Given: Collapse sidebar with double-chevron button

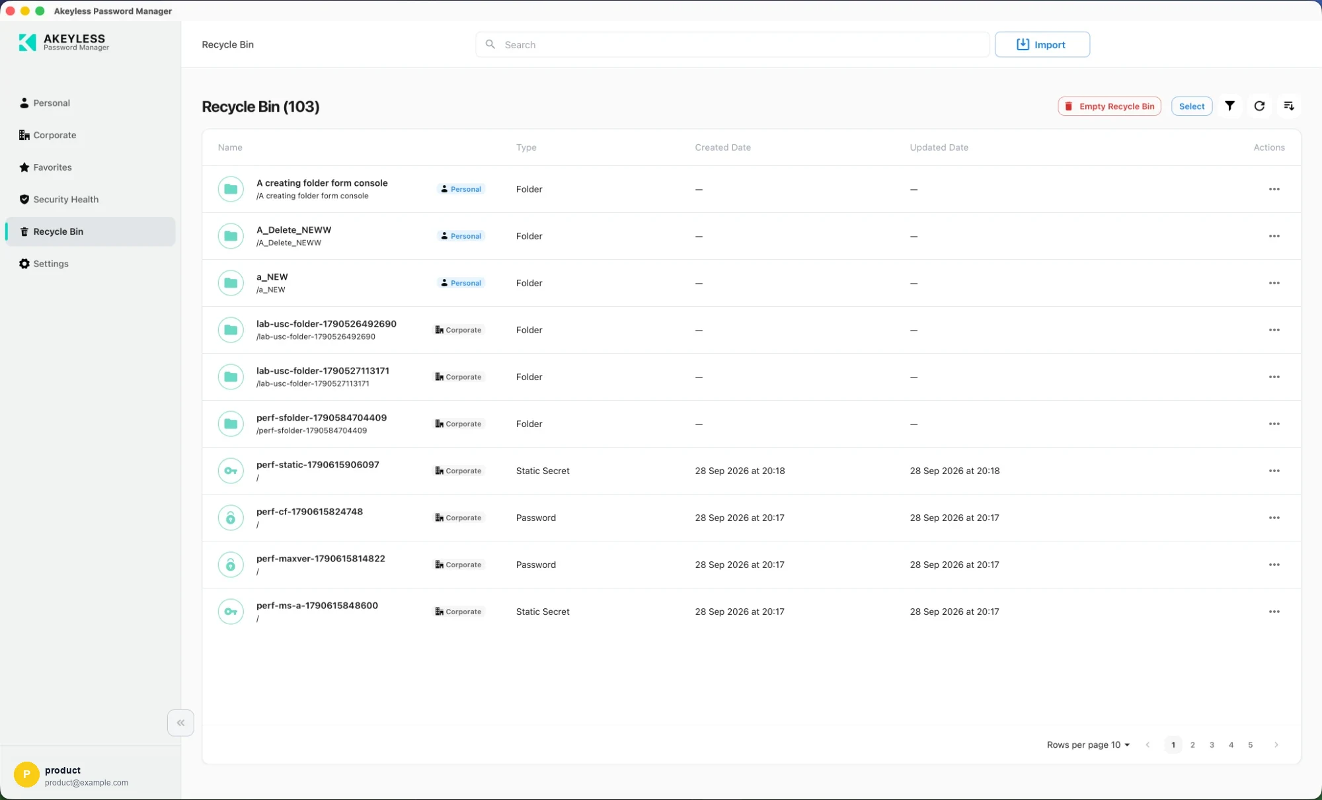Looking at the screenshot, I should 180,723.
